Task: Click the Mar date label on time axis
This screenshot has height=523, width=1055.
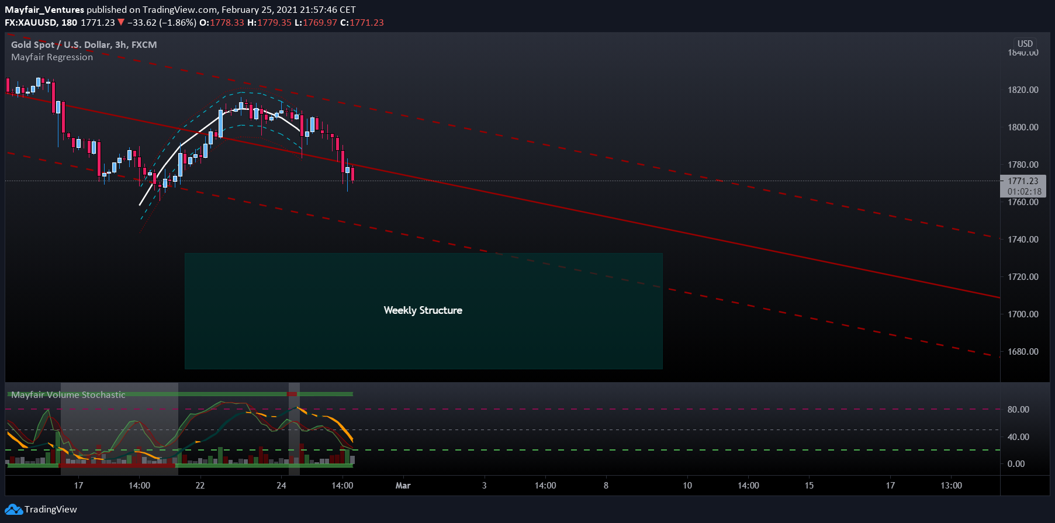Action: coord(403,486)
